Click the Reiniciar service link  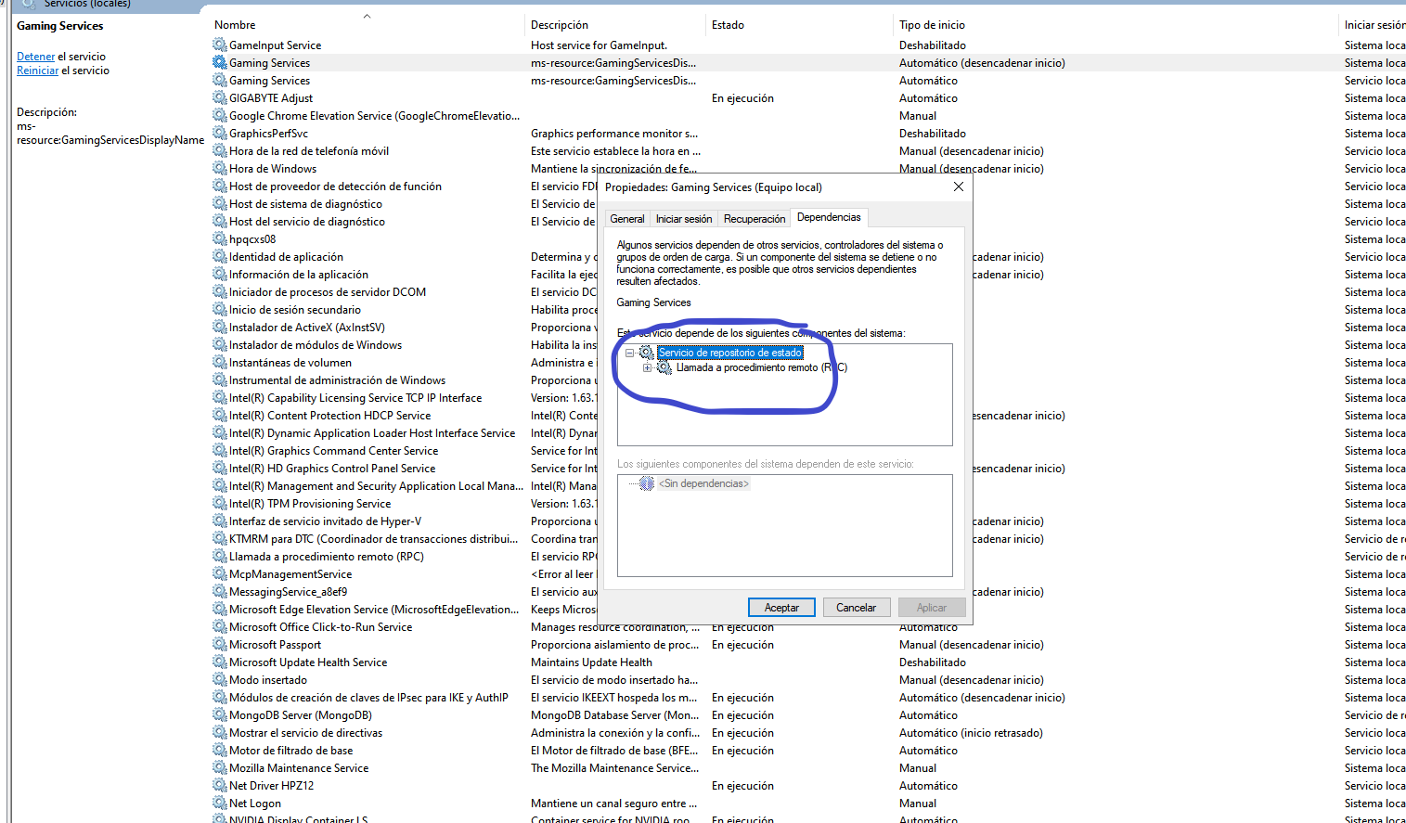coord(37,71)
